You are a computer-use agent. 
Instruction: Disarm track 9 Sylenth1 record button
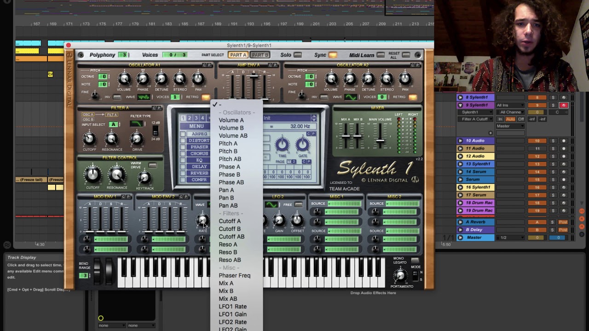(564, 105)
